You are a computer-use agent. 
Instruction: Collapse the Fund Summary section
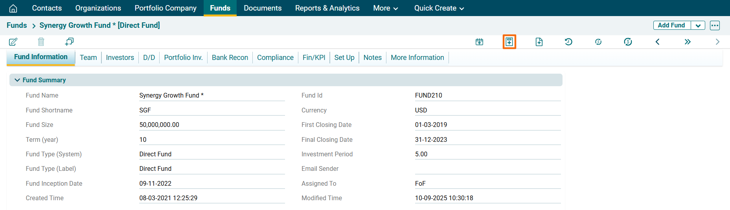(x=17, y=80)
